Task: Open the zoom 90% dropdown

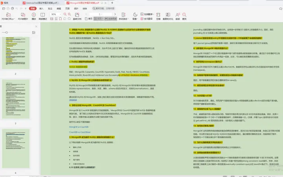Action: [x=60, y=14]
